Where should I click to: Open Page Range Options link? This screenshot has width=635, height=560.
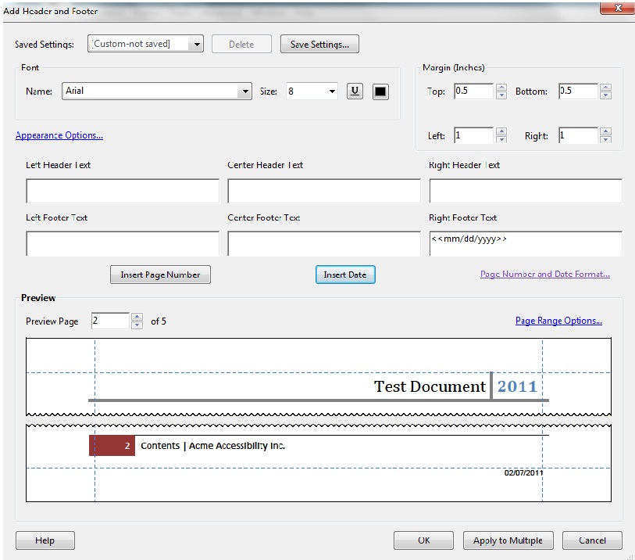click(558, 321)
